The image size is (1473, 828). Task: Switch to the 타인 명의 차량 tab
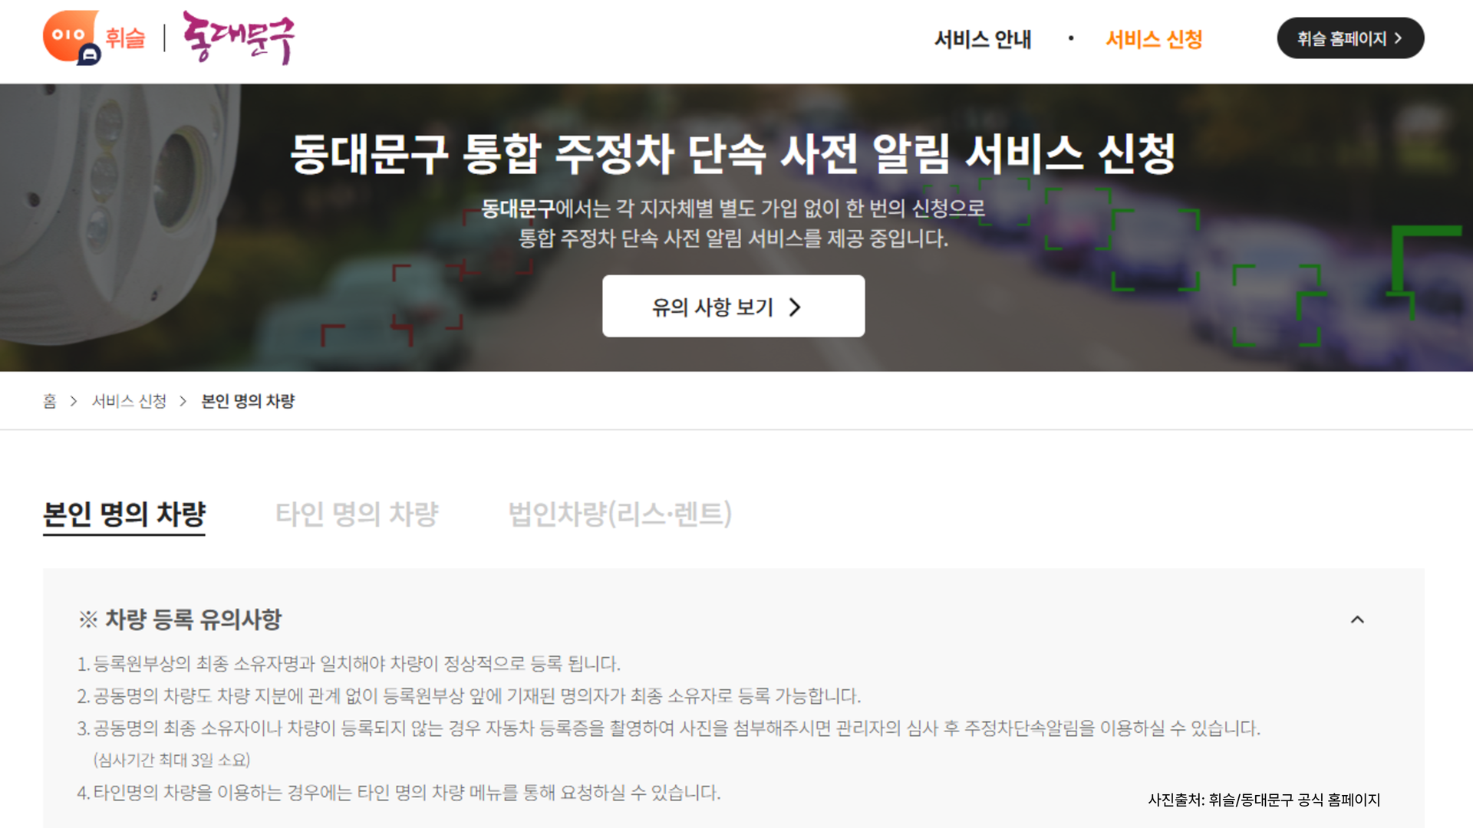pyautogui.click(x=357, y=514)
